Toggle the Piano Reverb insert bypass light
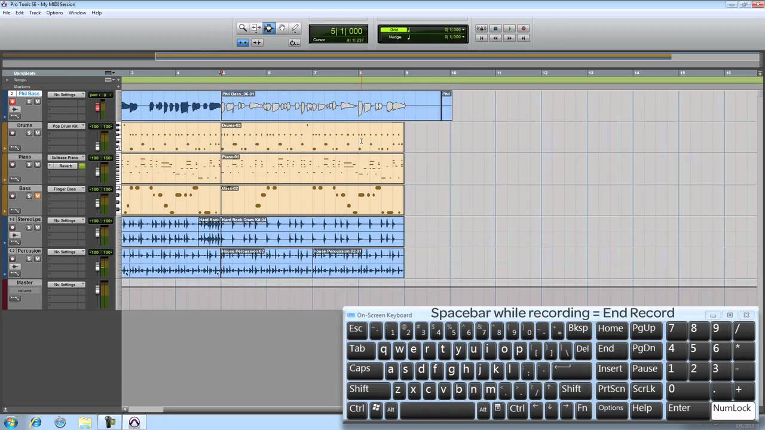Screen dimensions: 765x430 pos(82,165)
